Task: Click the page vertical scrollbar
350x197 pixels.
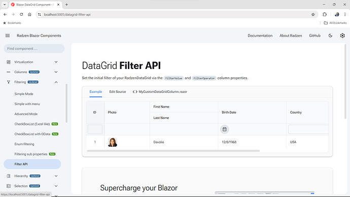Action: [345, 82]
